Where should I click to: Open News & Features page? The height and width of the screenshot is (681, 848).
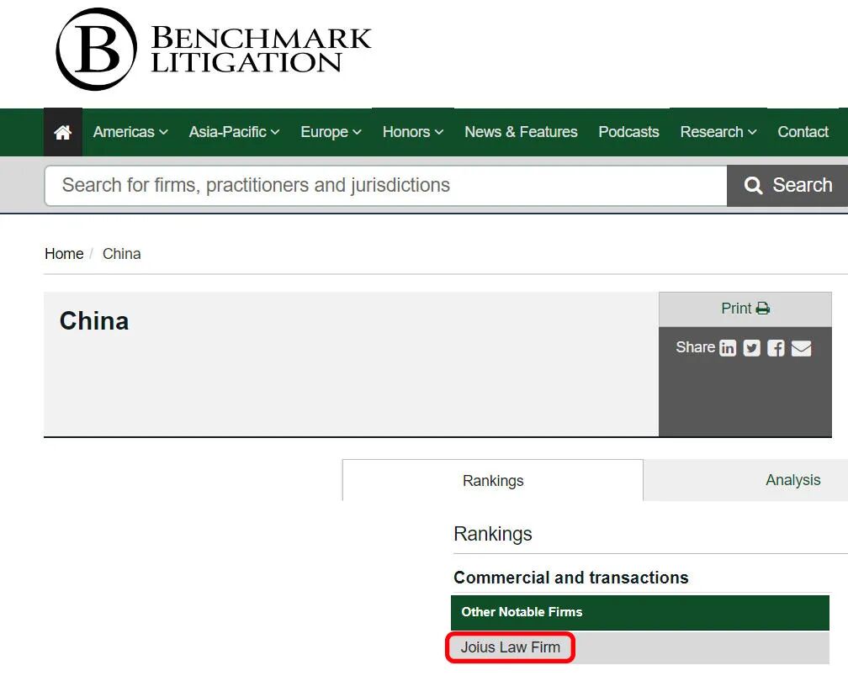[x=521, y=132]
